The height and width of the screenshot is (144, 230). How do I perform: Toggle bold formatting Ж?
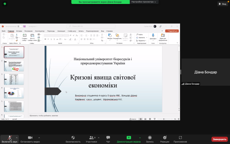tap(45, 39)
